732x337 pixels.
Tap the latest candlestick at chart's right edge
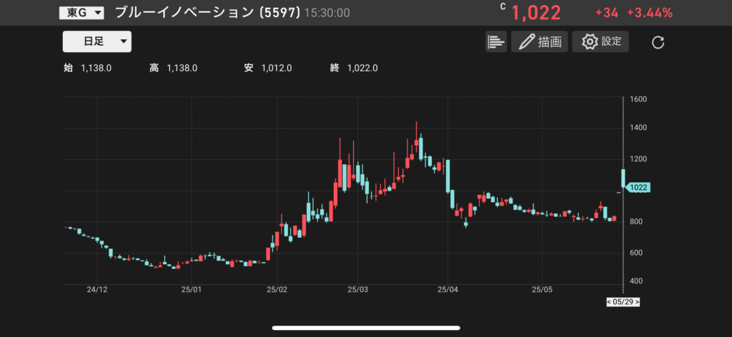tap(623, 178)
